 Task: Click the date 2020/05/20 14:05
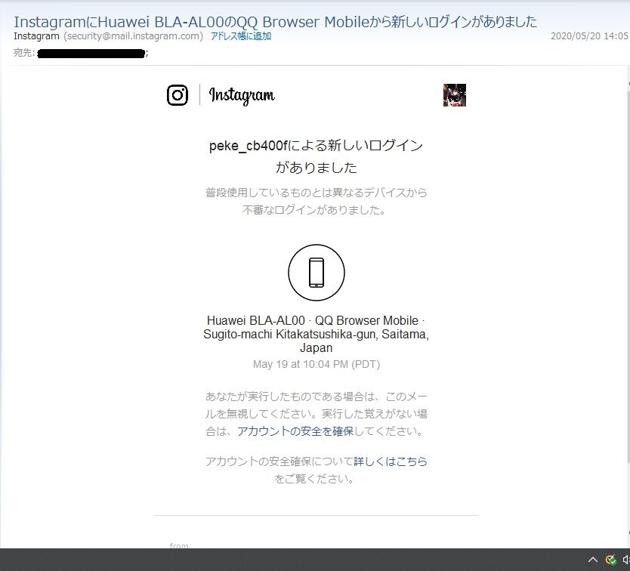click(x=588, y=36)
